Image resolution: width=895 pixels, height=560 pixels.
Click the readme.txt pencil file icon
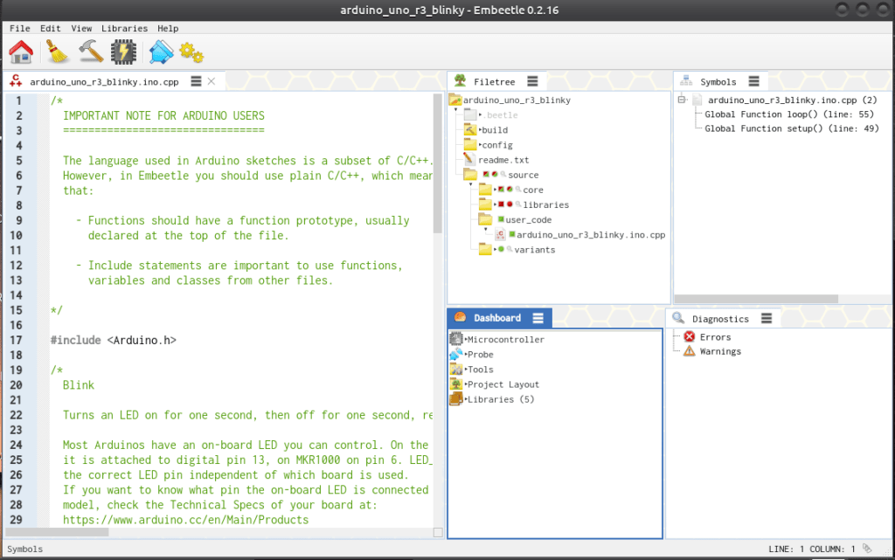click(x=469, y=160)
